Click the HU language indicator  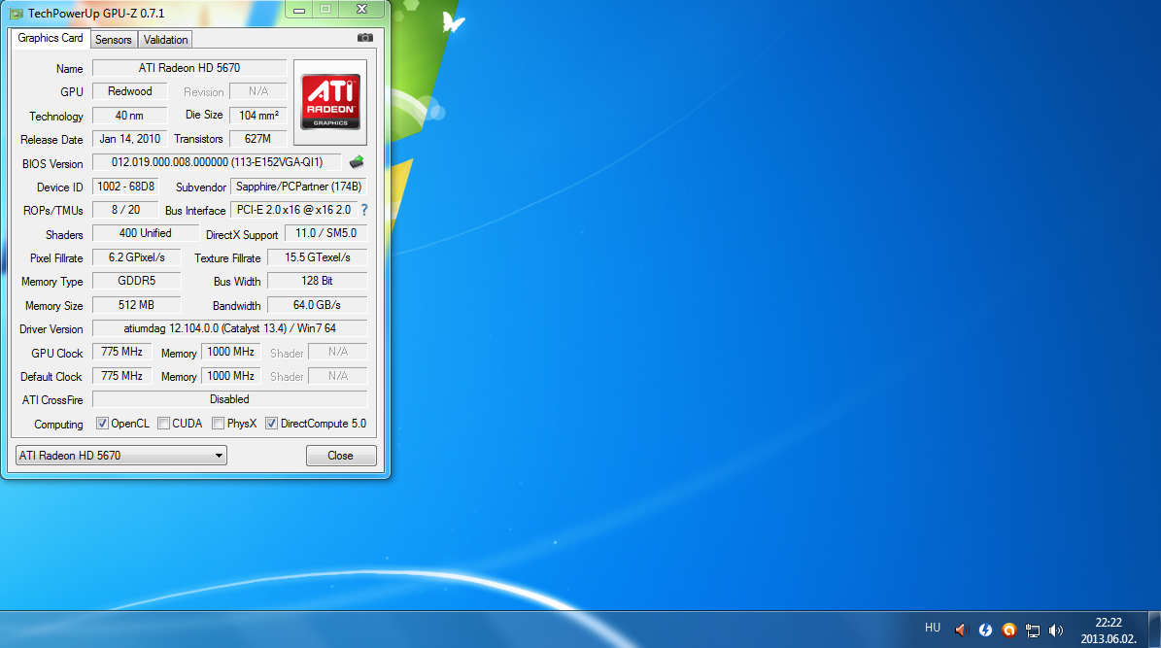[x=933, y=628]
